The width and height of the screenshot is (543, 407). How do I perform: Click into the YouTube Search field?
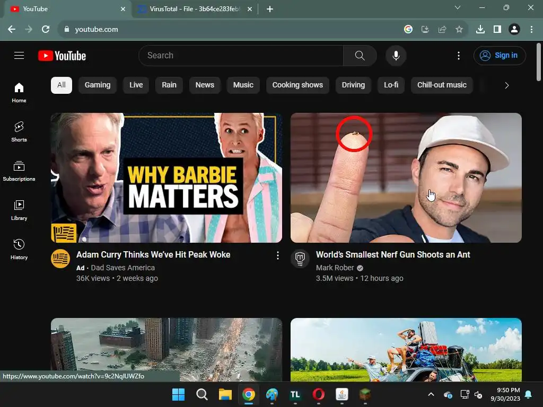click(x=241, y=55)
